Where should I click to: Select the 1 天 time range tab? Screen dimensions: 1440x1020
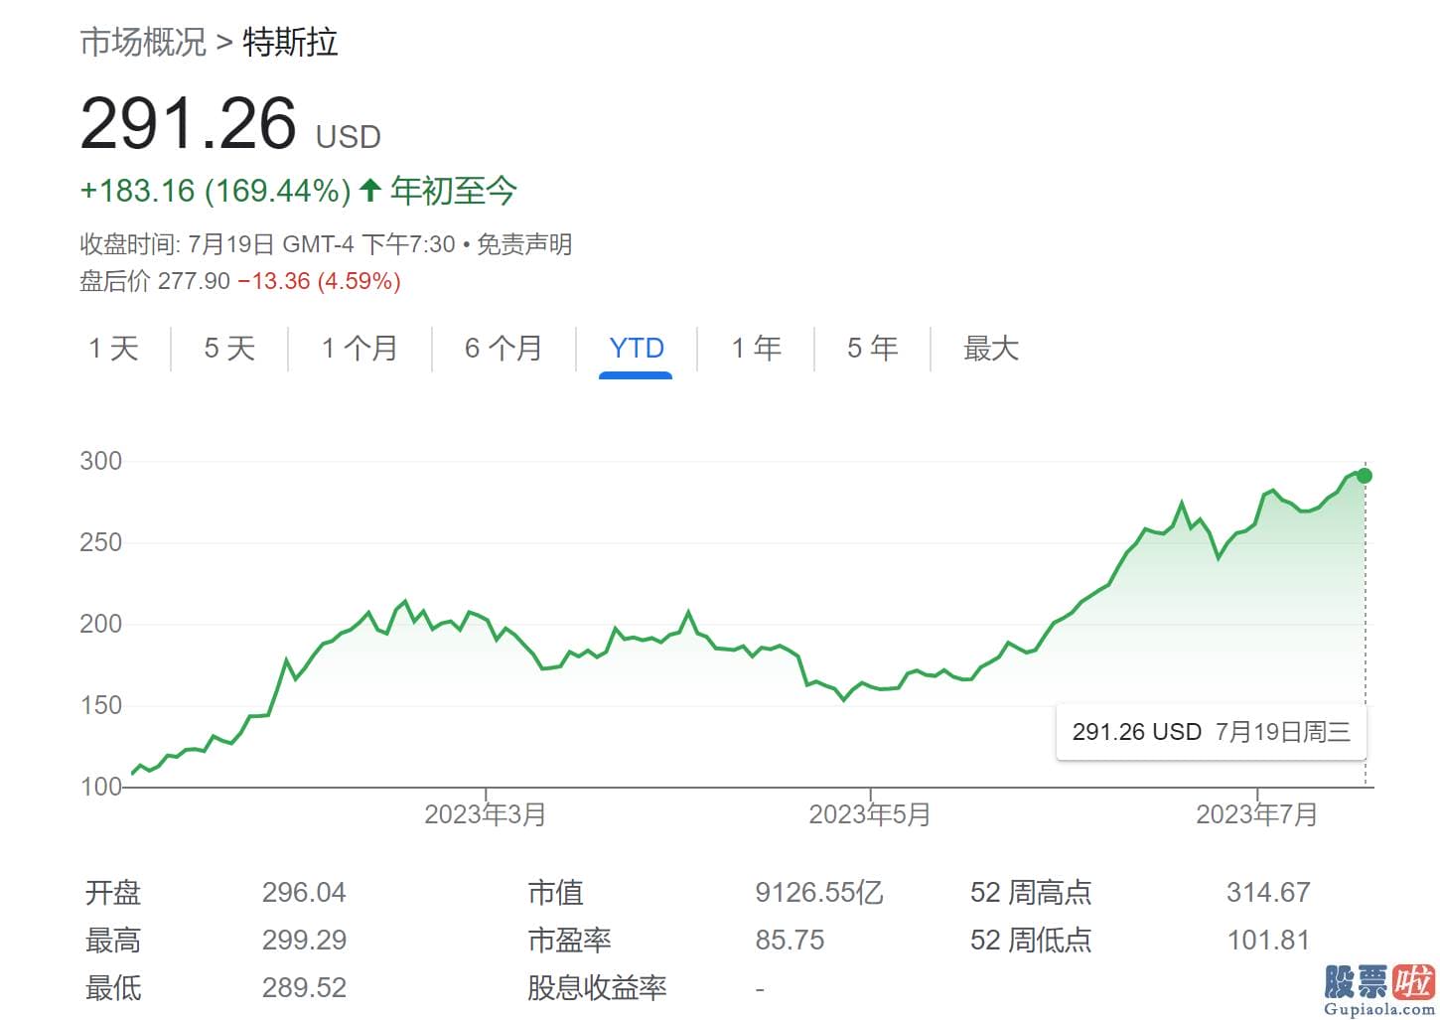pyautogui.click(x=113, y=349)
